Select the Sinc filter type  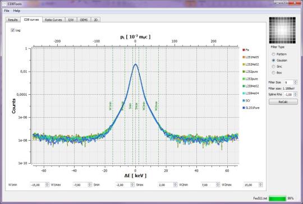pyautogui.click(x=273, y=67)
